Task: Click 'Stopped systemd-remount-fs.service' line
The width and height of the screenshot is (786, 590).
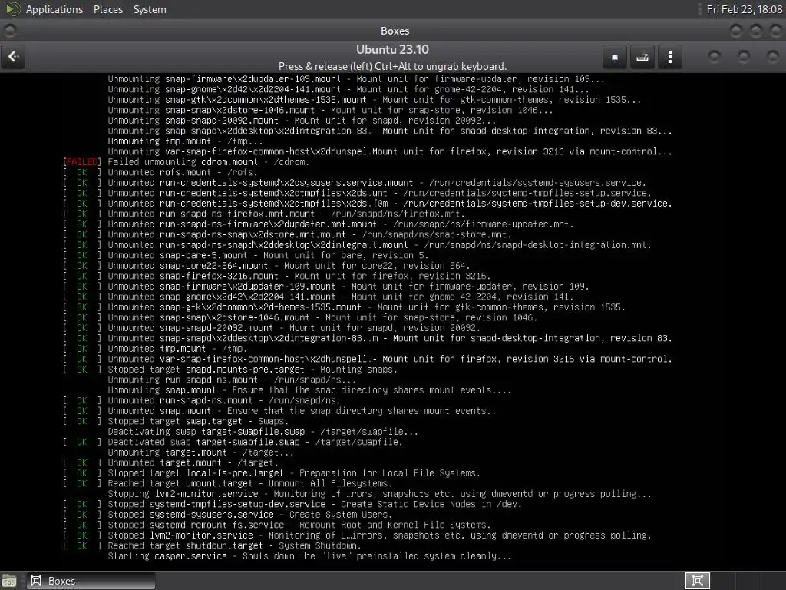Action: [x=299, y=525]
